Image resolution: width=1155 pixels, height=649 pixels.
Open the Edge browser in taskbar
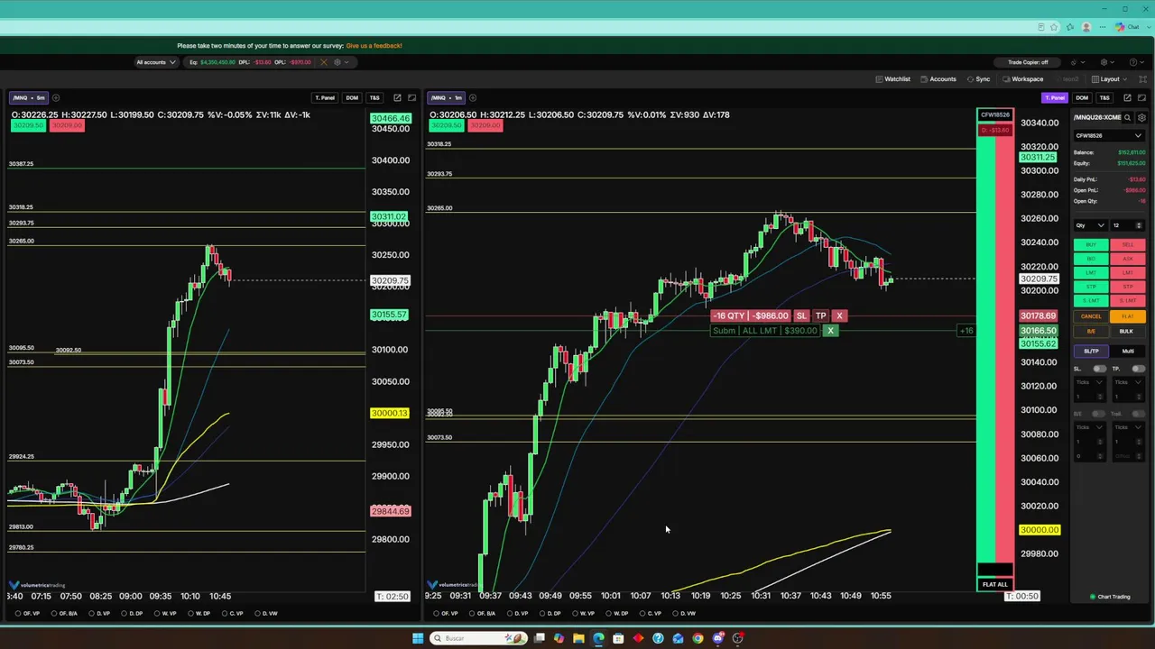pos(598,638)
